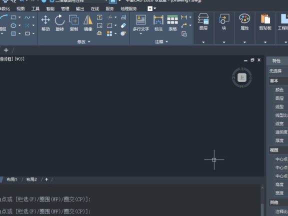This screenshot has height=216, width=288.
Task: Click the 线宽 property row
Action: click(x=279, y=124)
